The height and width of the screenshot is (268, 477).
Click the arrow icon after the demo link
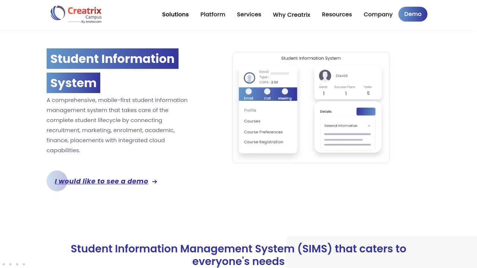[155, 182]
